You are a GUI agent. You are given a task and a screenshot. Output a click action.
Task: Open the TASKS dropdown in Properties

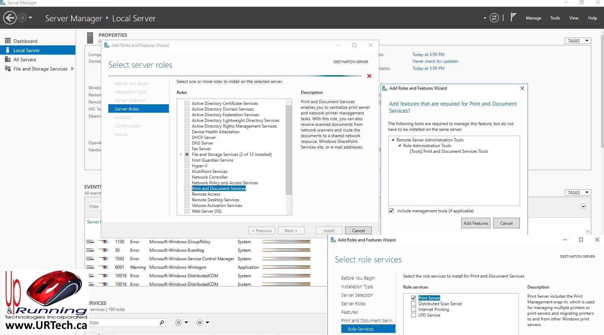tap(577, 41)
